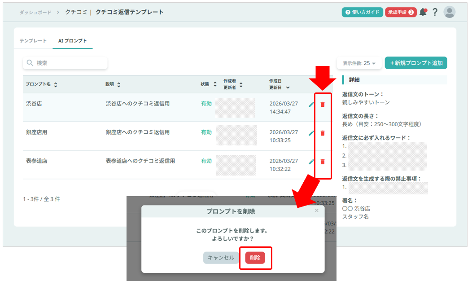This screenshot has height=281, width=472.
Task: Click the question mark help icon
Action: click(435, 12)
